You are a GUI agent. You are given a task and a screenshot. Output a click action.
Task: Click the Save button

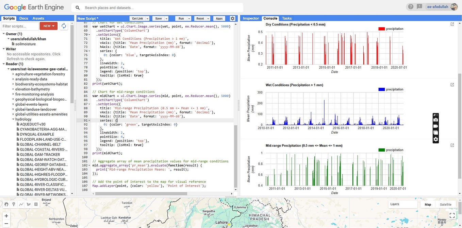pyautogui.click(x=158, y=19)
